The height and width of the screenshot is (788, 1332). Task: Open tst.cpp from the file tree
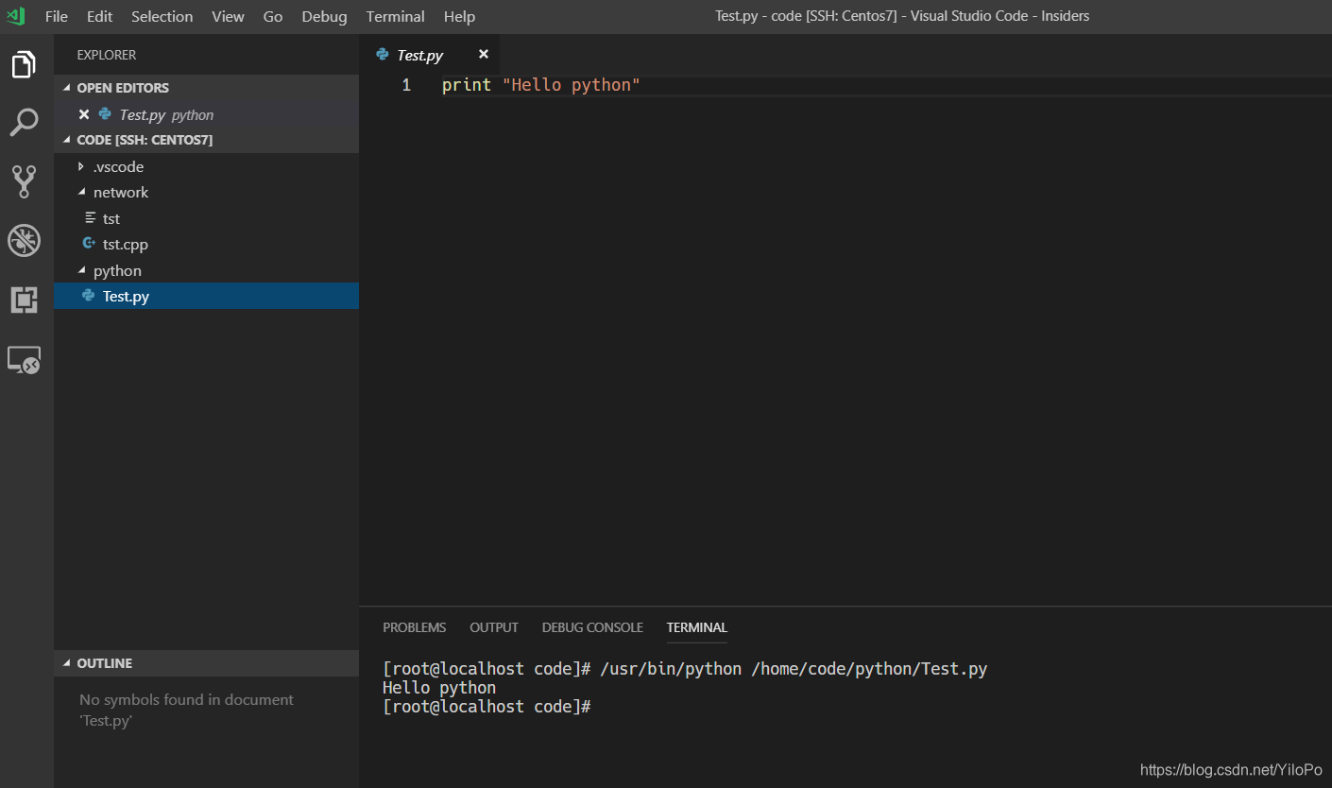[x=206, y=244]
